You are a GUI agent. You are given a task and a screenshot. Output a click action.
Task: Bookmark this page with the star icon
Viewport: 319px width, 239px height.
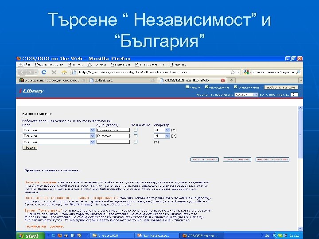232,72
